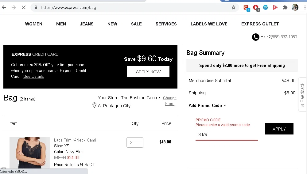Screen dimensions: 307x174
Task: Click the Shipping $8.00 value
Action: coord(290,93)
